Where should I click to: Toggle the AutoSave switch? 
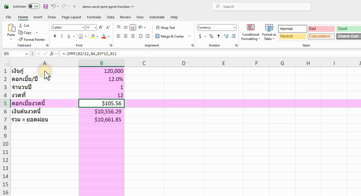coord(34,6)
